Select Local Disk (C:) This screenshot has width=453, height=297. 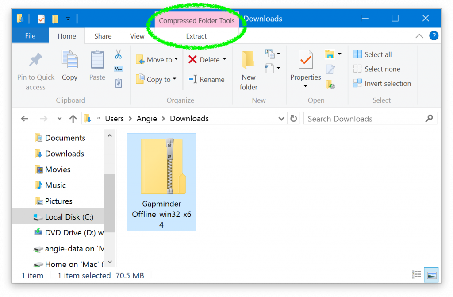58,216
